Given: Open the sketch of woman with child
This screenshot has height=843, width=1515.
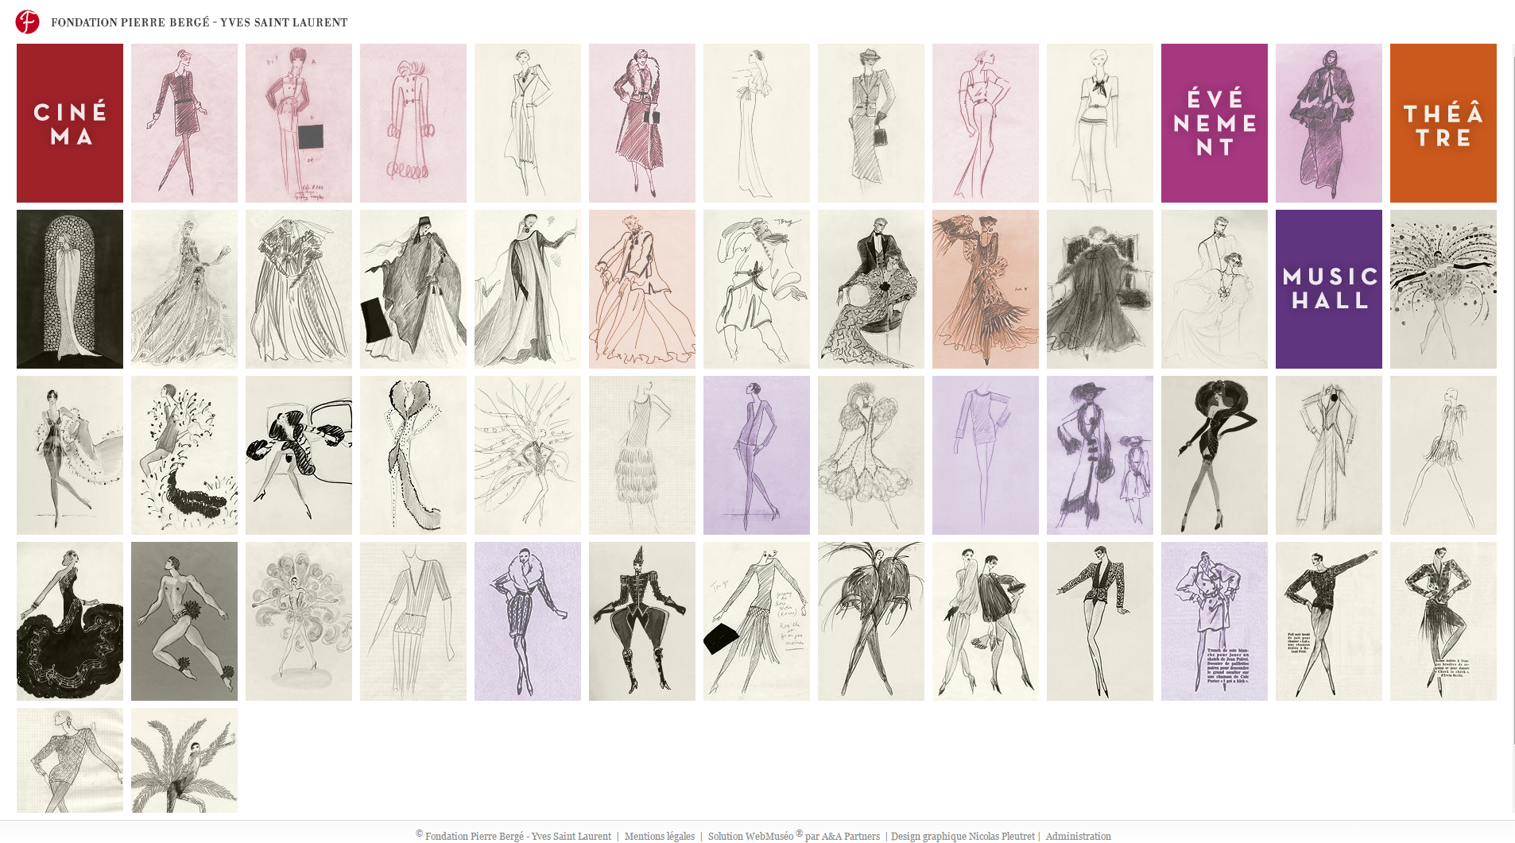Looking at the screenshot, I should 1099,455.
